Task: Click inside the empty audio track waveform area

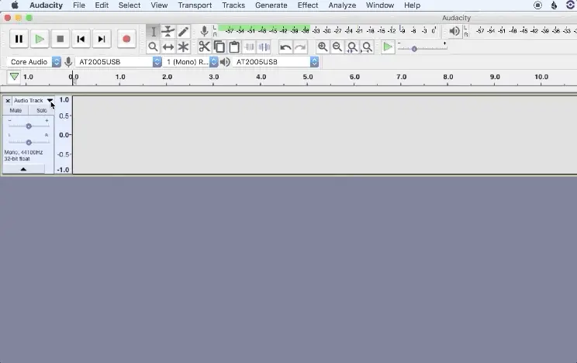Action: coord(324,135)
